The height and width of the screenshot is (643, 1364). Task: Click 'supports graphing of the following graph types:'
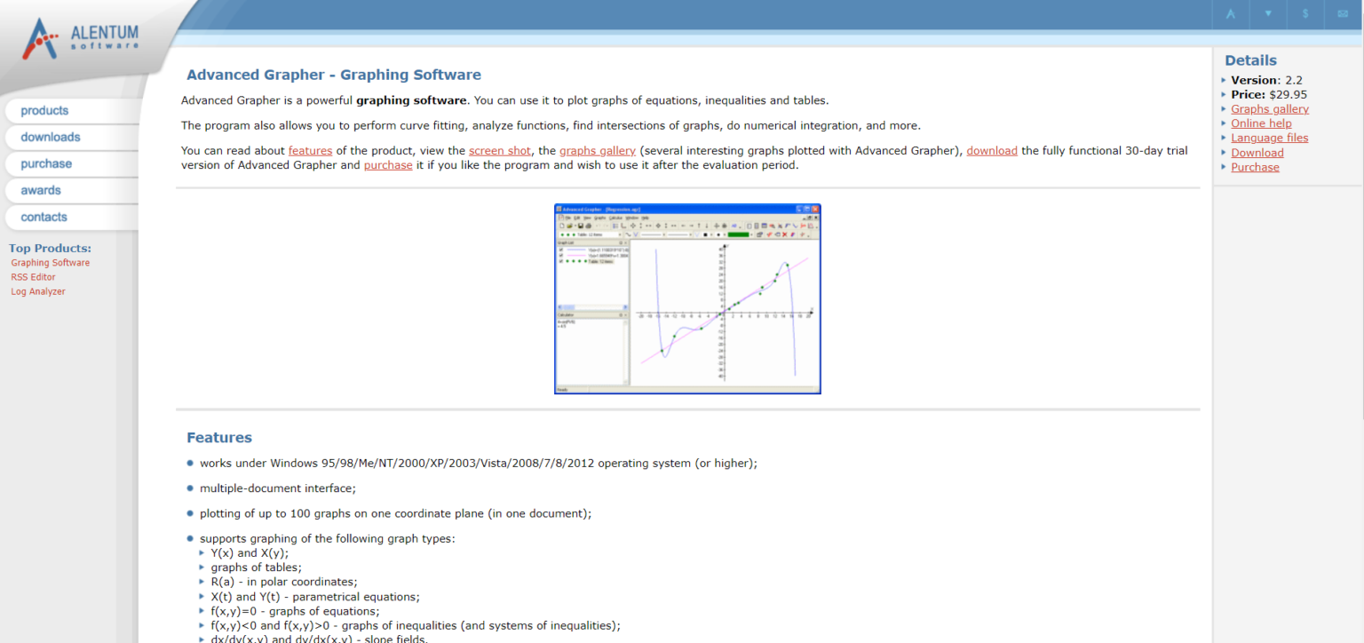(328, 538)
